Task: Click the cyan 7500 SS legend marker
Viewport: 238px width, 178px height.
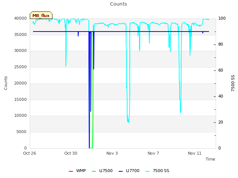Action: pos(148,171)
